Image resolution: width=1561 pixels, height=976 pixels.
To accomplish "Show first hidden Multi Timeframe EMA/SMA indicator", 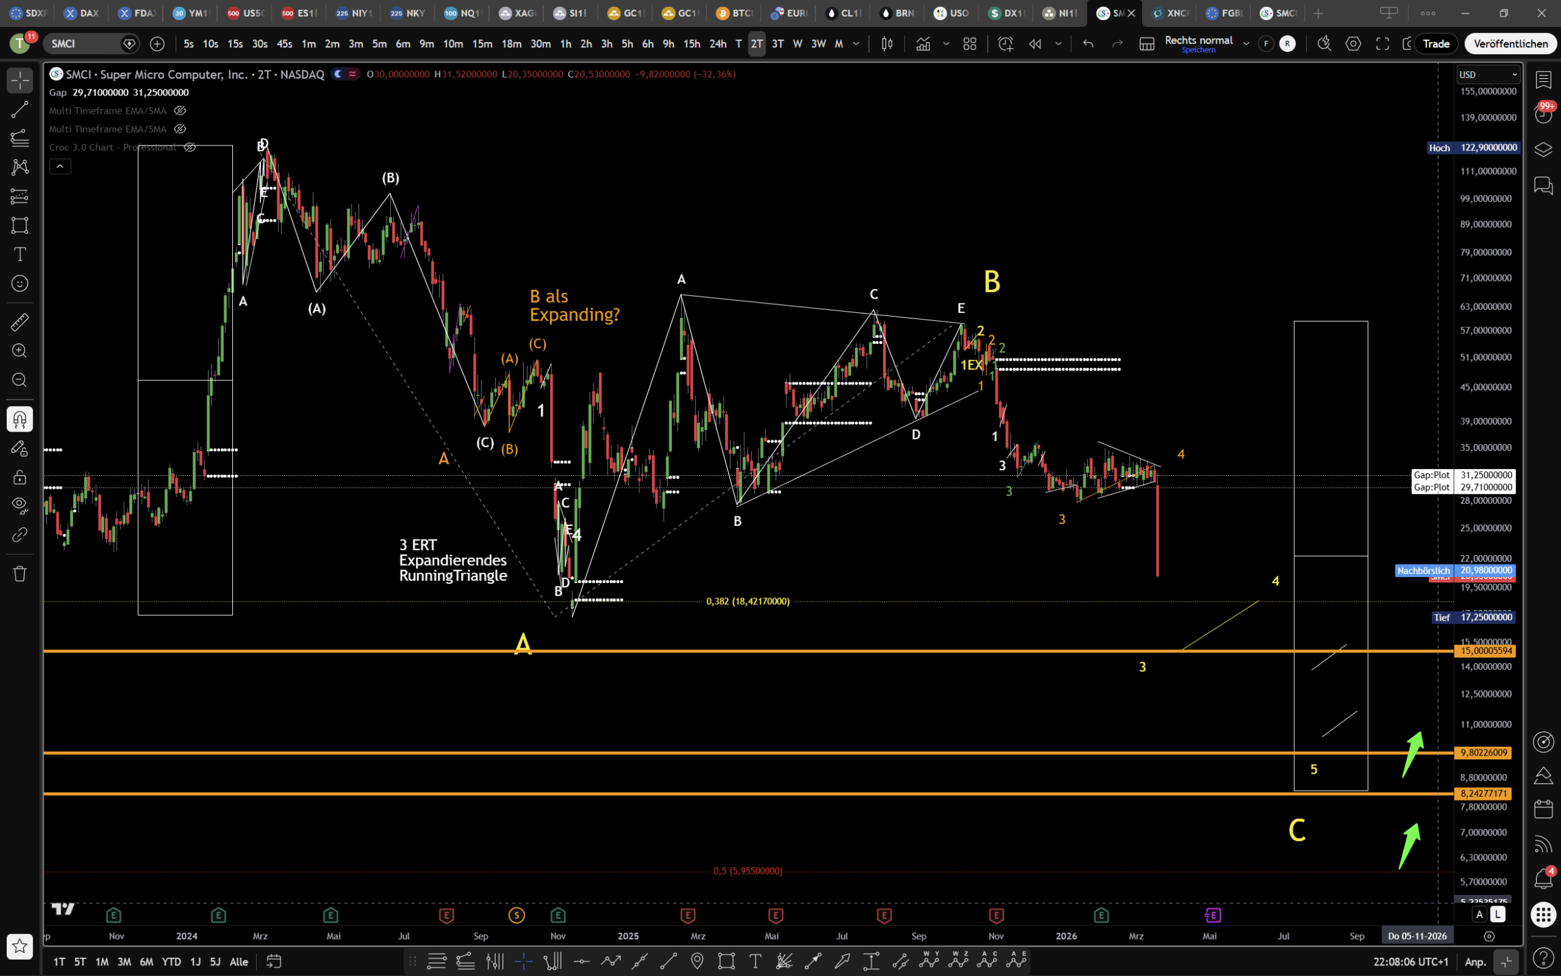I will point(180,111).
